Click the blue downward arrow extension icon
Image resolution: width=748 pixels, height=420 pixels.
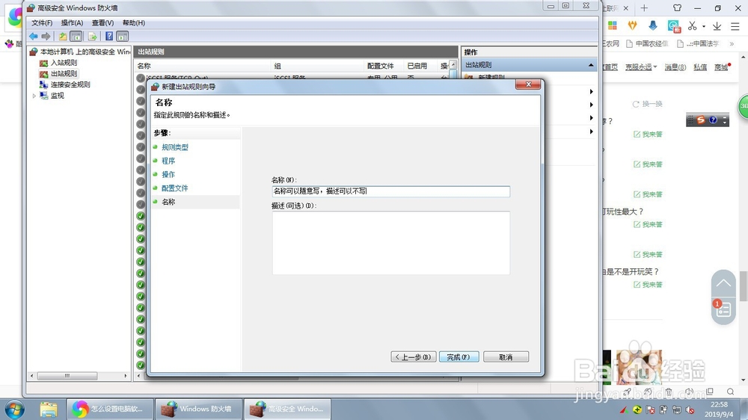[x=652, y=25]
